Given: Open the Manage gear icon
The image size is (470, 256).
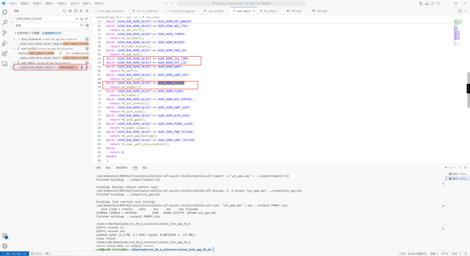Looking at the screenshot, I should pyautogui.click(x=5, y=246).
